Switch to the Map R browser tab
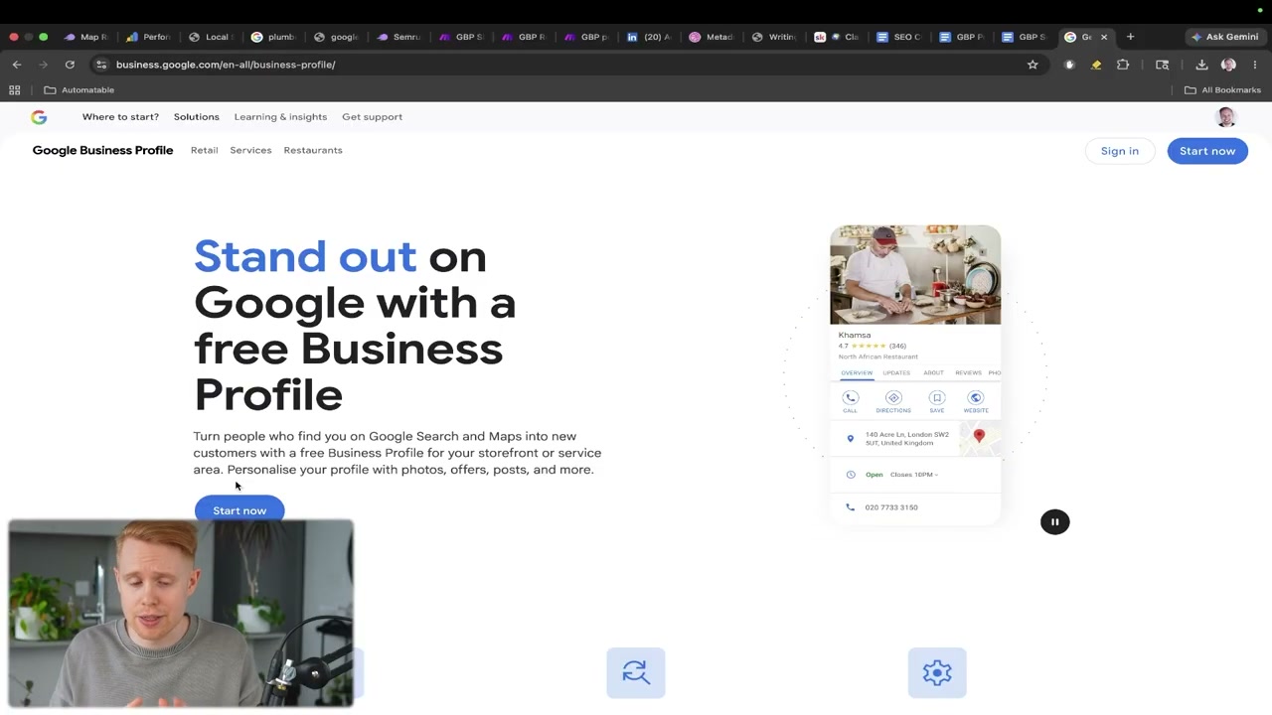This screenshot has height=715, width=1272. (x=86, y=37)
